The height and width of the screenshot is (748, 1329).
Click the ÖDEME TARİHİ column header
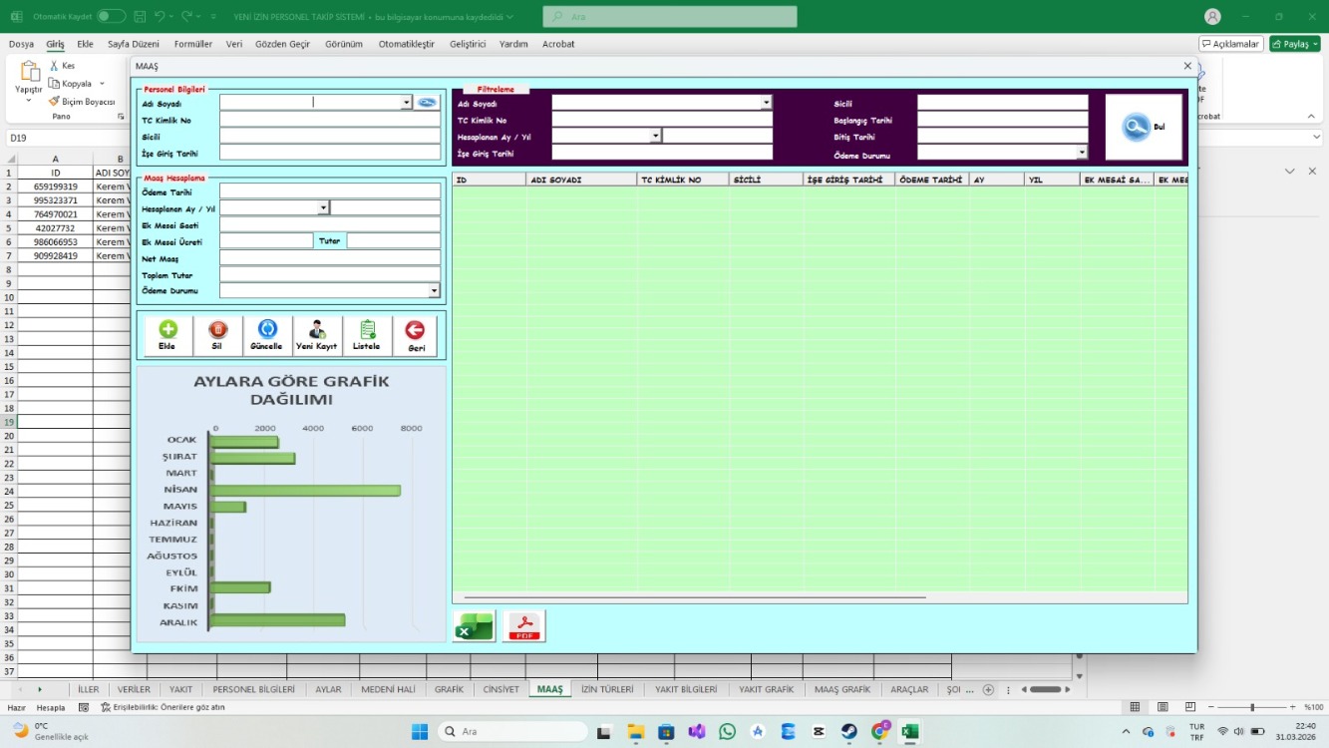click(x=932, y=180)
